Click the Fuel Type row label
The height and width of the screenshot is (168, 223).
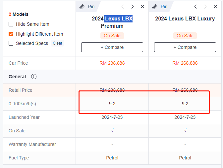click(x=19, y=158)
